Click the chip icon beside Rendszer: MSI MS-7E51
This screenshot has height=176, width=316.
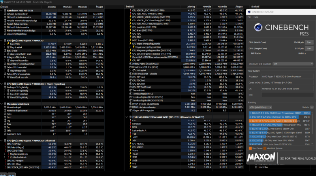pos(5,11)
